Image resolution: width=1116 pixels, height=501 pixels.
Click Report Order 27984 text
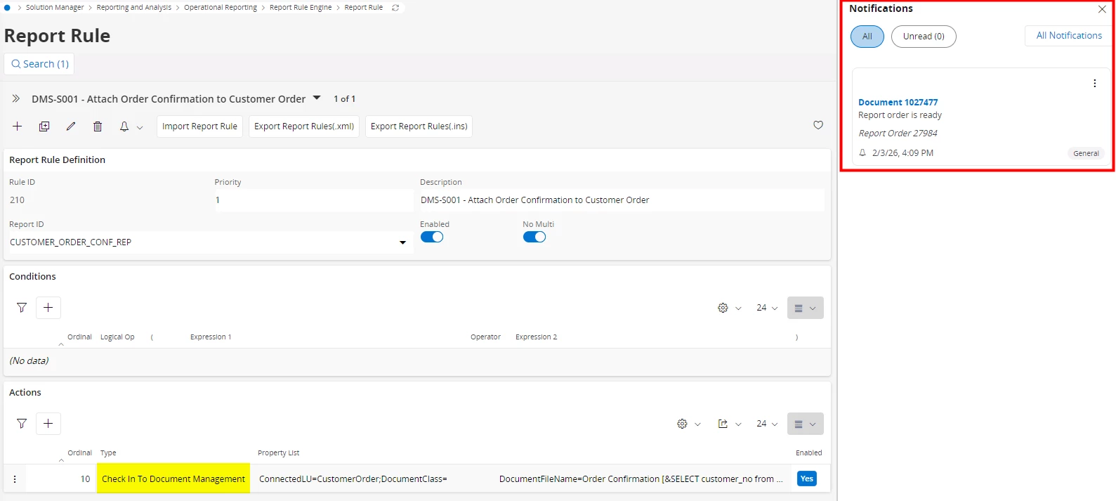pos(898,134)
